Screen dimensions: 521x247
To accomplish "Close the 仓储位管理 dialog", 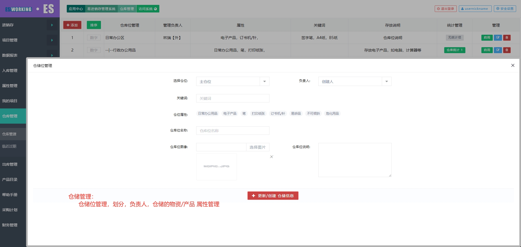I will (x=513, y=65).
